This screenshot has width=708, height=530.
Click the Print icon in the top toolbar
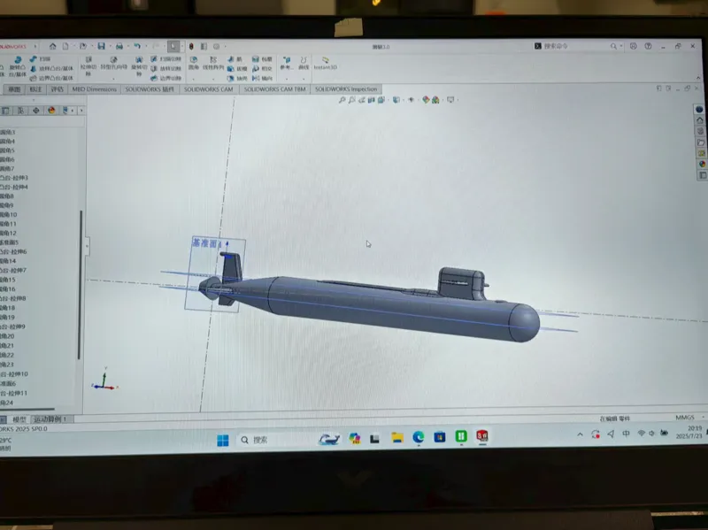click(119, 46)
